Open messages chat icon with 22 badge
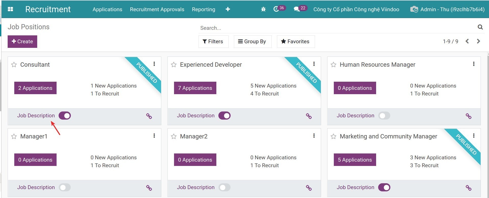The image size is (489, 198). coord(297,9)
